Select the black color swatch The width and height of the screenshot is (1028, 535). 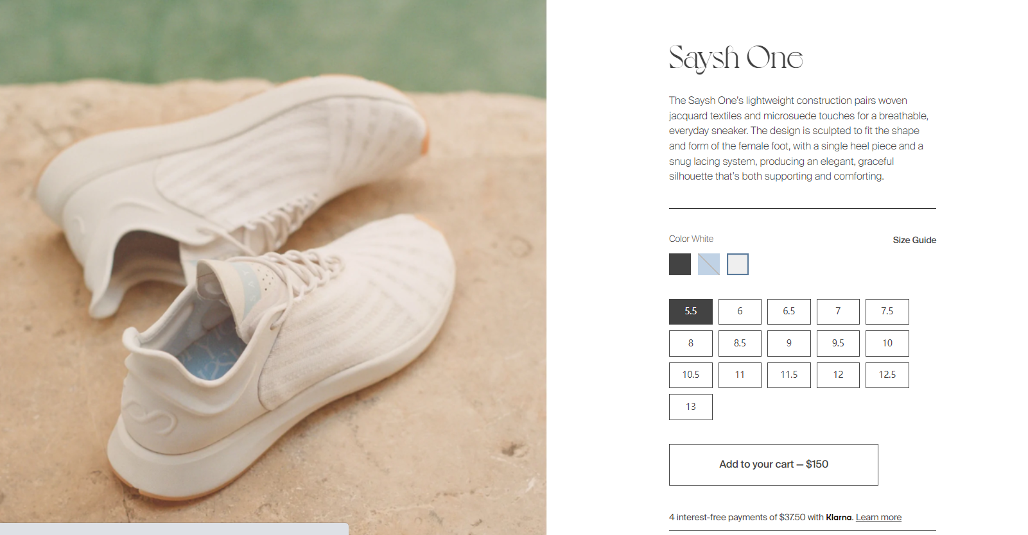[x=679, y=264]
